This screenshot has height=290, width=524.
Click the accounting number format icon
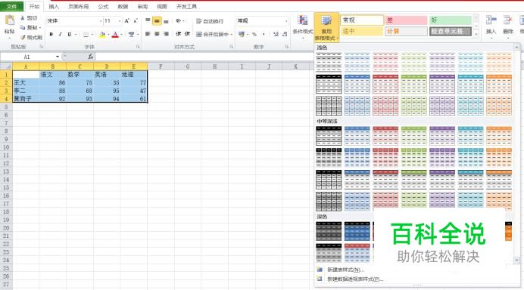[242, 34]
